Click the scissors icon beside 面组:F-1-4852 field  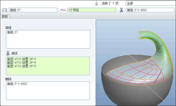pyautogui.click(x=121, y=10)
